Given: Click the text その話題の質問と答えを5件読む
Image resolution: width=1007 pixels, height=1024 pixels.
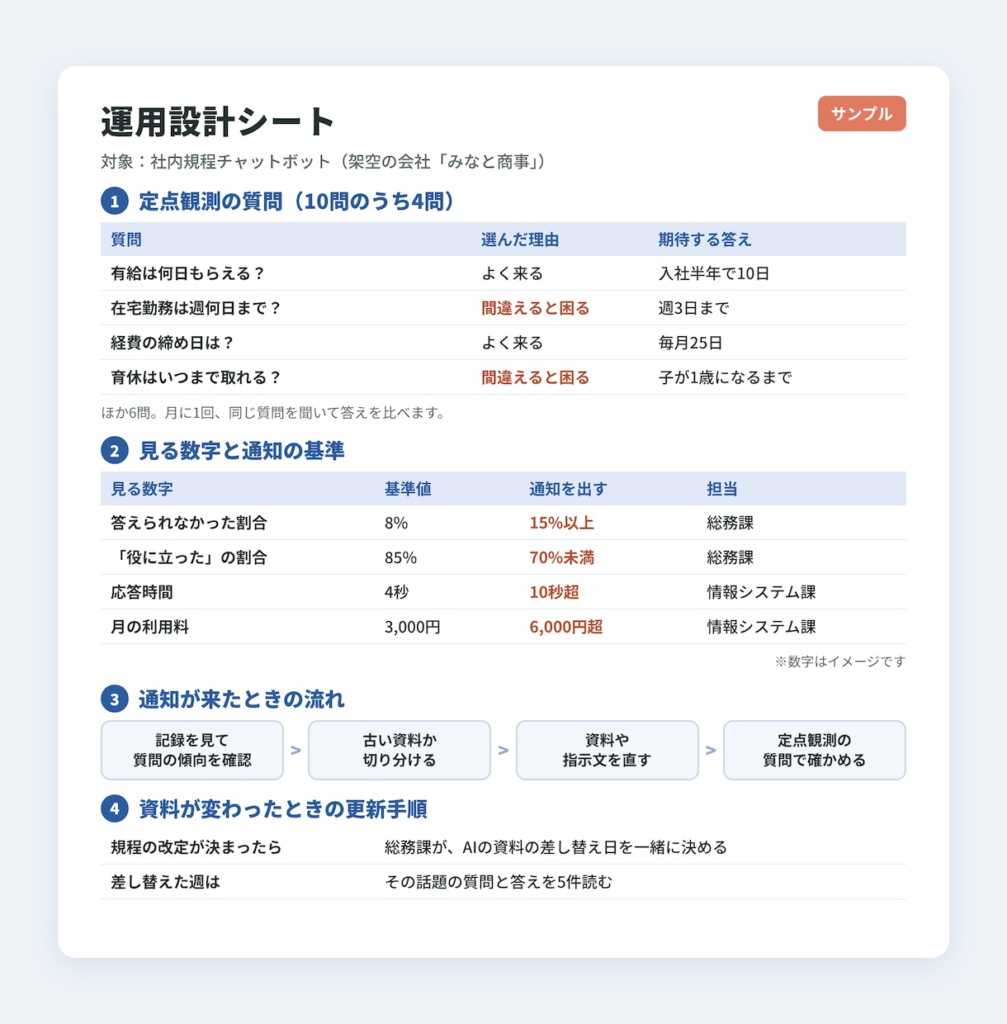Looking at the screenshot, I should pyautogui.click(x=499, y=882).
